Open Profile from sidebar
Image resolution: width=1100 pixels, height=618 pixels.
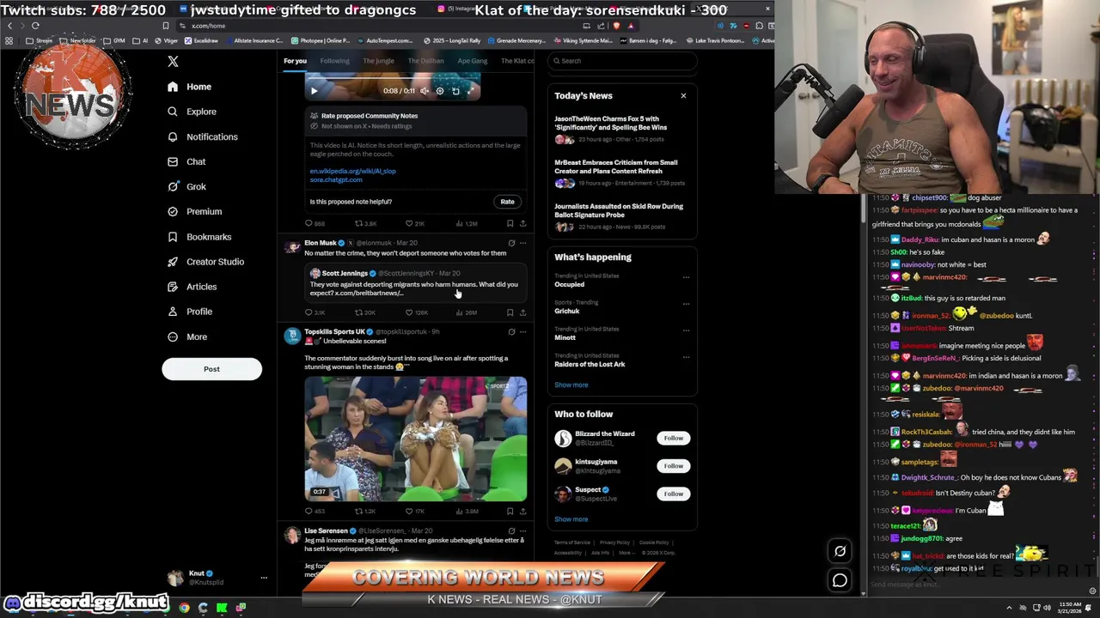pos(189,312)
